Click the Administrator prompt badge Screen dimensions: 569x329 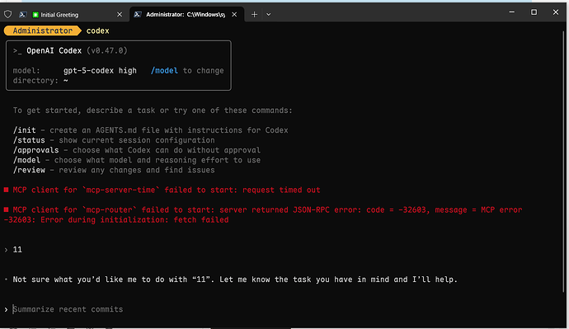[x=42, y=31]
